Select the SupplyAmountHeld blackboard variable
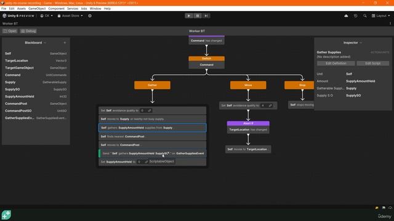394x221 pixels. (x=36, y=96)
